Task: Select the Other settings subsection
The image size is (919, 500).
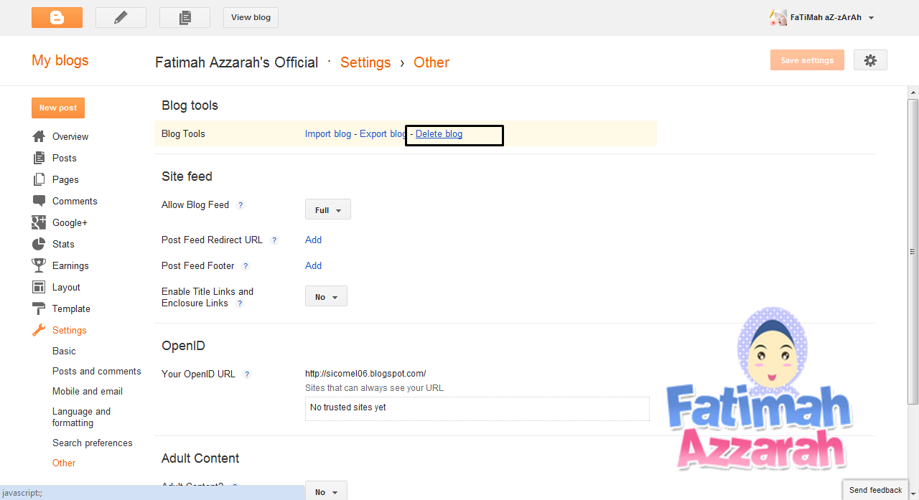Action: tap(64, 463)
